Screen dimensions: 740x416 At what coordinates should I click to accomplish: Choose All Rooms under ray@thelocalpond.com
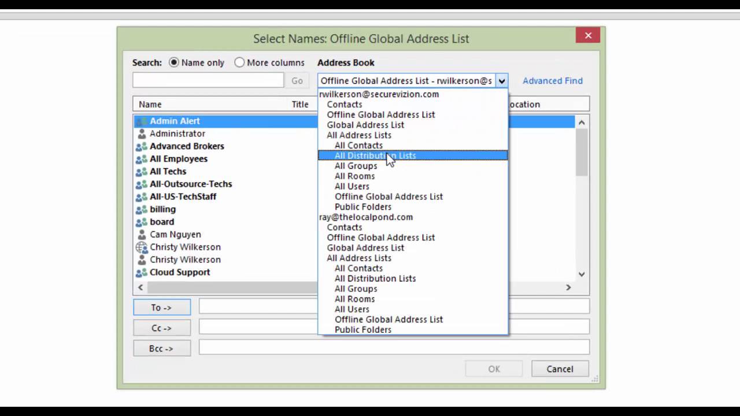click(x=354, y=299)
